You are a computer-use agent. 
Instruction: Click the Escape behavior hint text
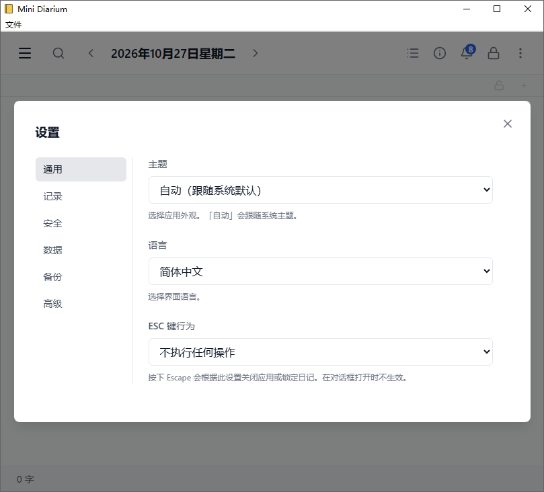click(x=278, y=377)
